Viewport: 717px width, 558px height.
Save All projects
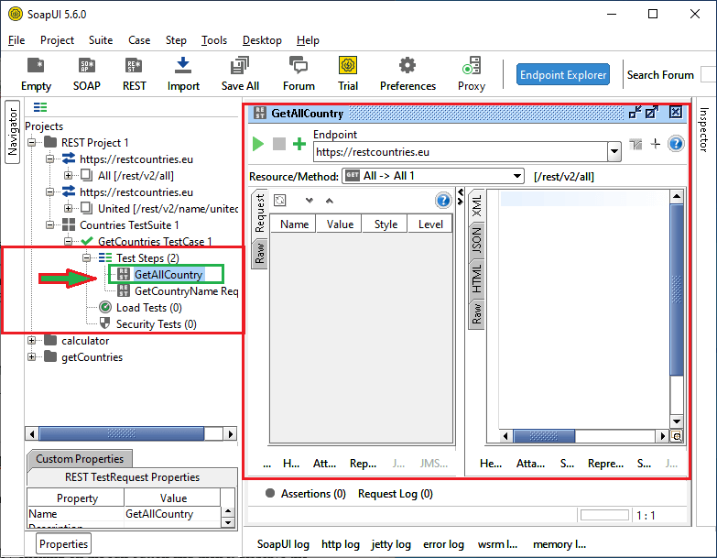pos(240,74)
